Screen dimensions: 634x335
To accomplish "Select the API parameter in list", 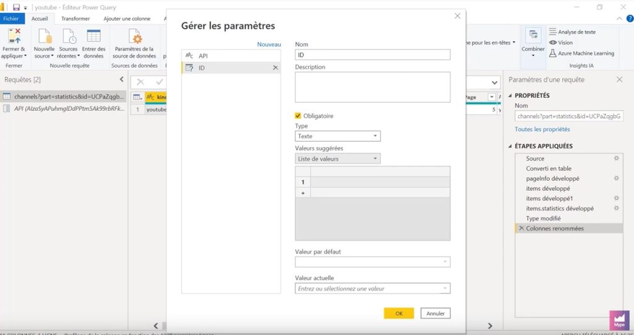I will (x=231, y=56).
